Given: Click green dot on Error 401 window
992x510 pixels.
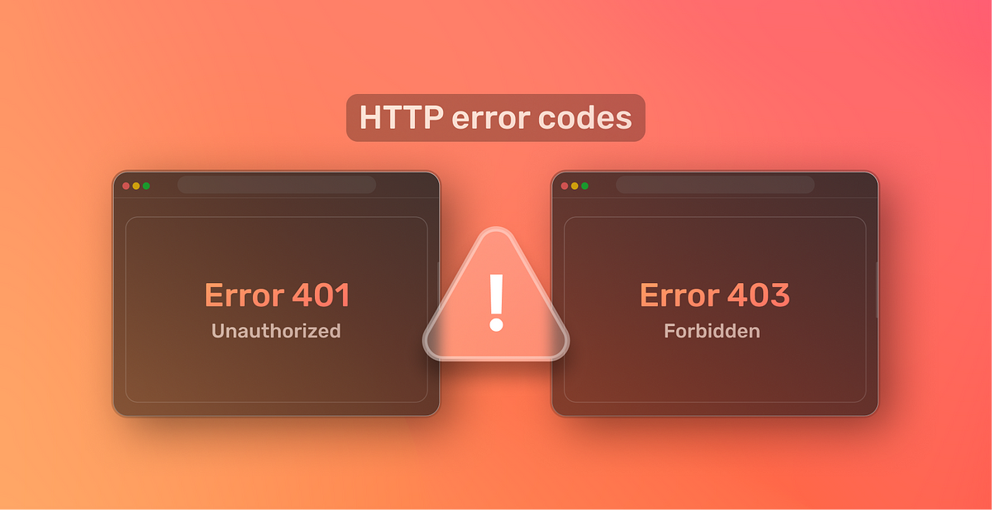Looking at the screenshot, I should point(146,186).
